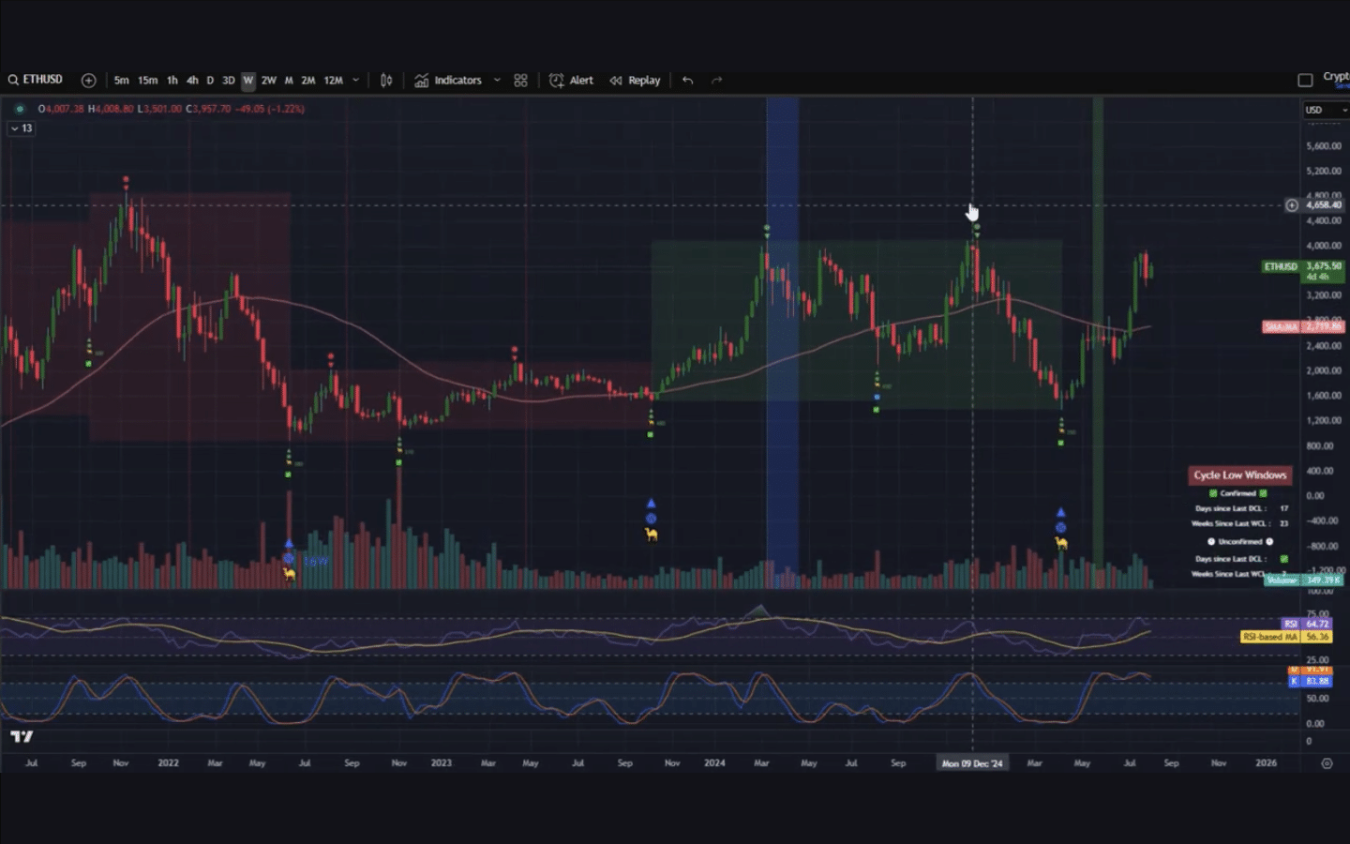Create a new Alert
The height and width of the screenshot is (844, 1350).
571,81
